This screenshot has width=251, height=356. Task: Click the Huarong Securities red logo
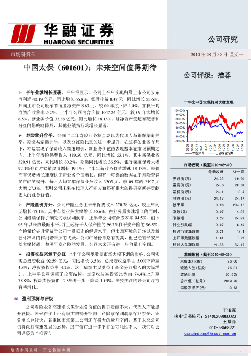[x=23, y=34]
